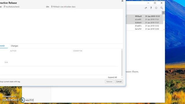185x104 pixels.
Task: Click the Expand All link
Action: coord(112,77)
